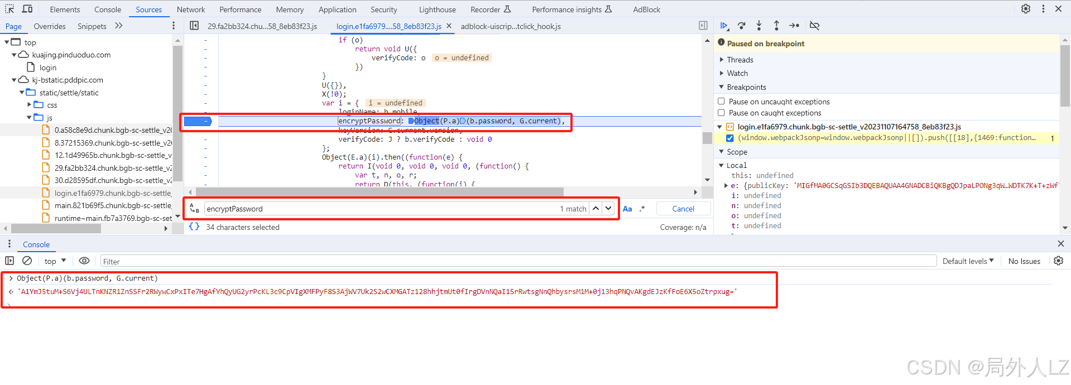The image size is (1071, 385).
Task: Open the Lighthouse tab
Action: [437, 9]
